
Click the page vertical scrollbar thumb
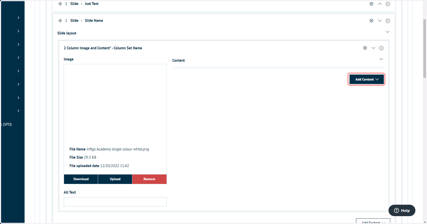[x=425, y=49]
